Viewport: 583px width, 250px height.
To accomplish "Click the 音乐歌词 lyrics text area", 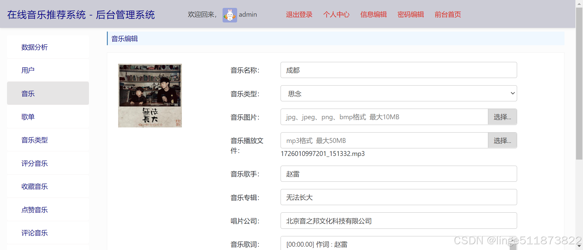I will click(x=399, y=243).
